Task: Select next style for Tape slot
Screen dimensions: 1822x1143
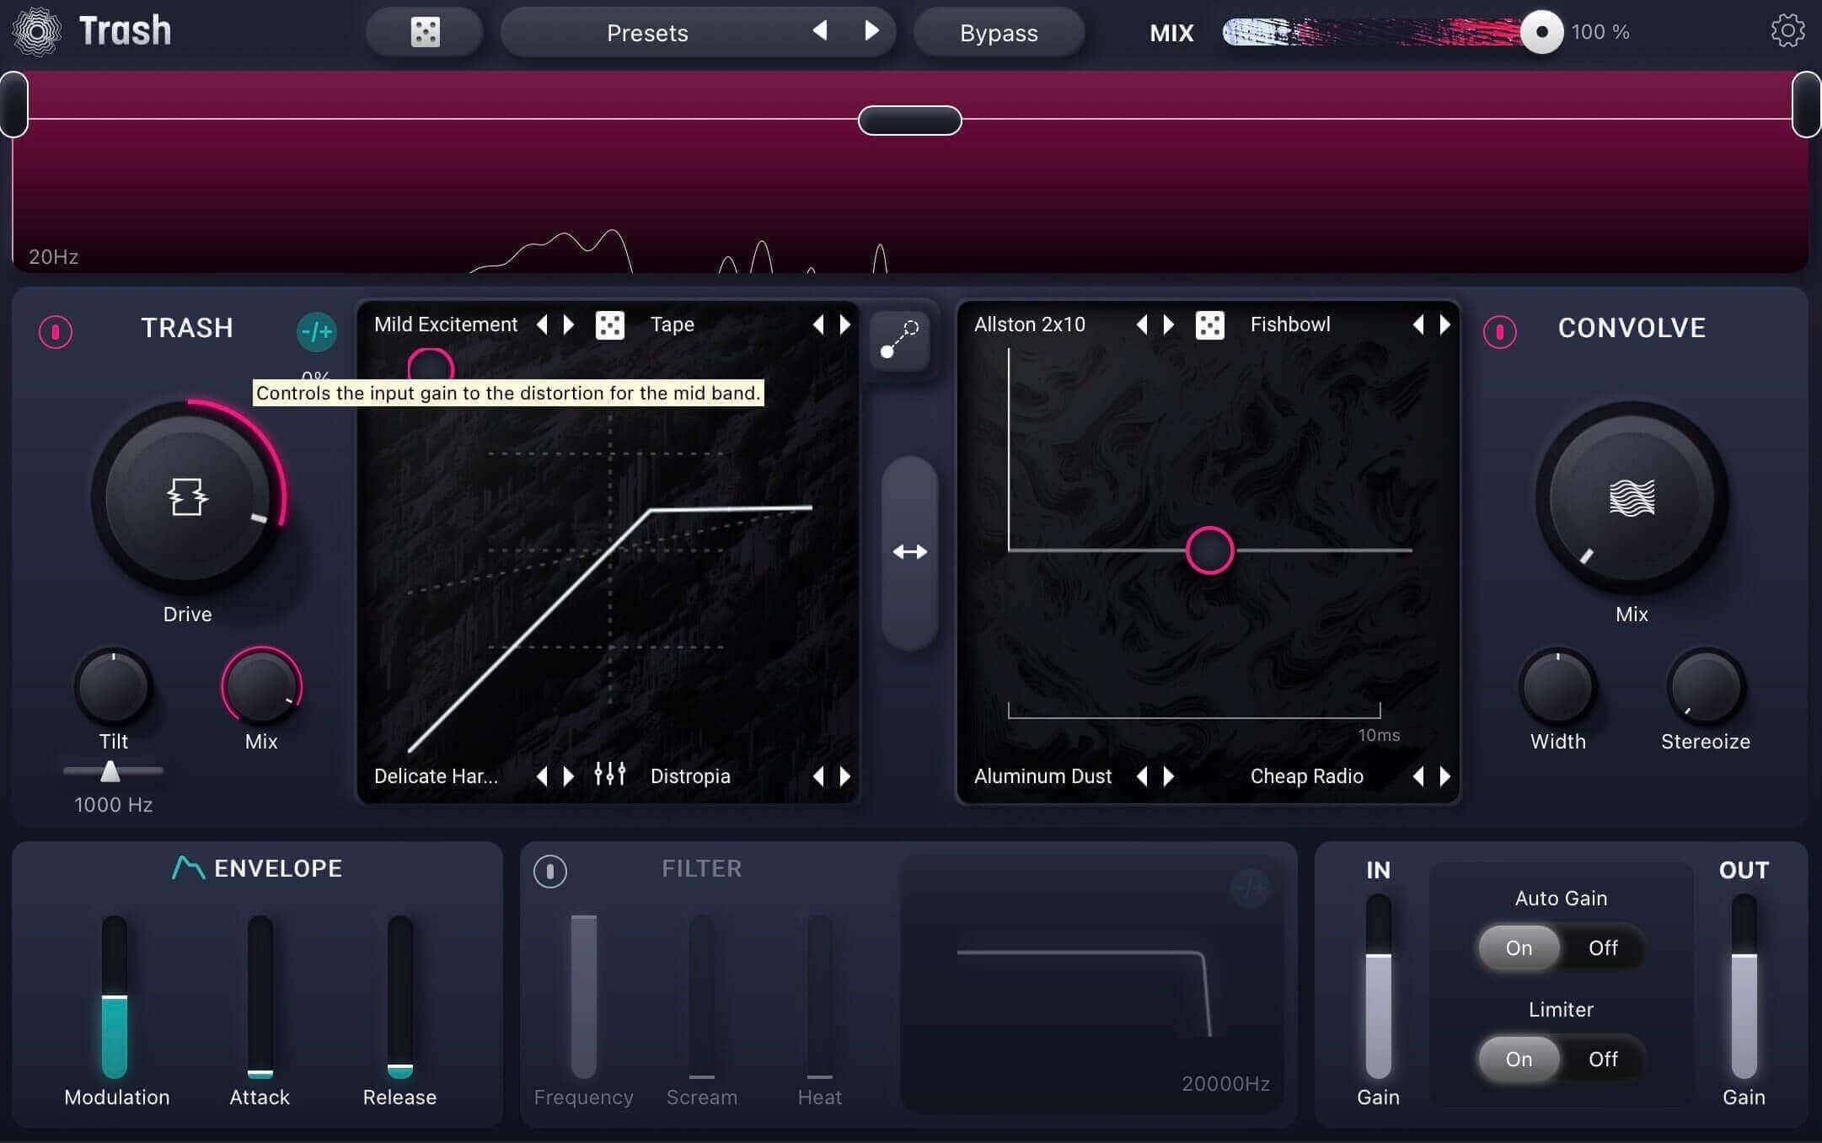Action: coord(845,325)
